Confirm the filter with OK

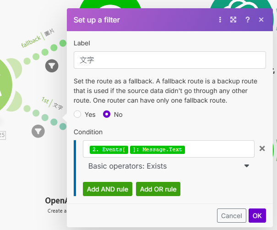coord(257,216)
